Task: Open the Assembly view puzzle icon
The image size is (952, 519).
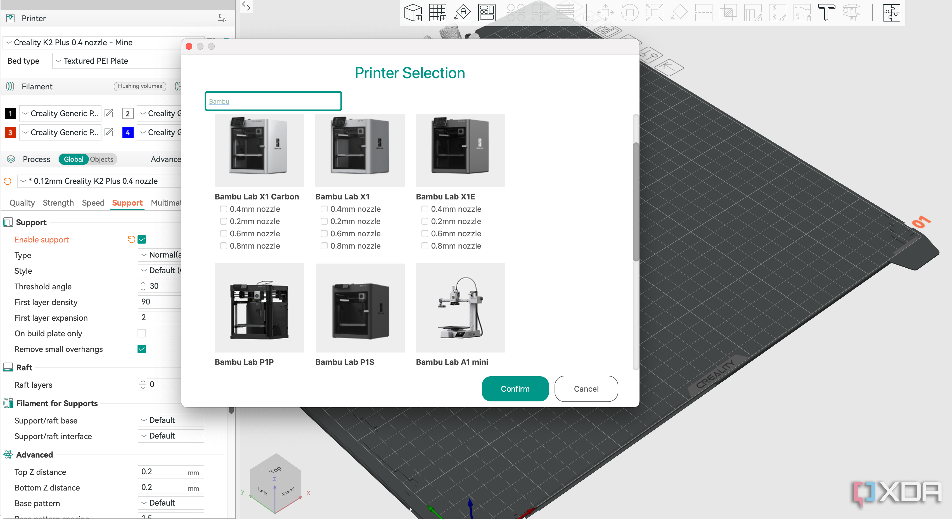Action: coord(891,13)
